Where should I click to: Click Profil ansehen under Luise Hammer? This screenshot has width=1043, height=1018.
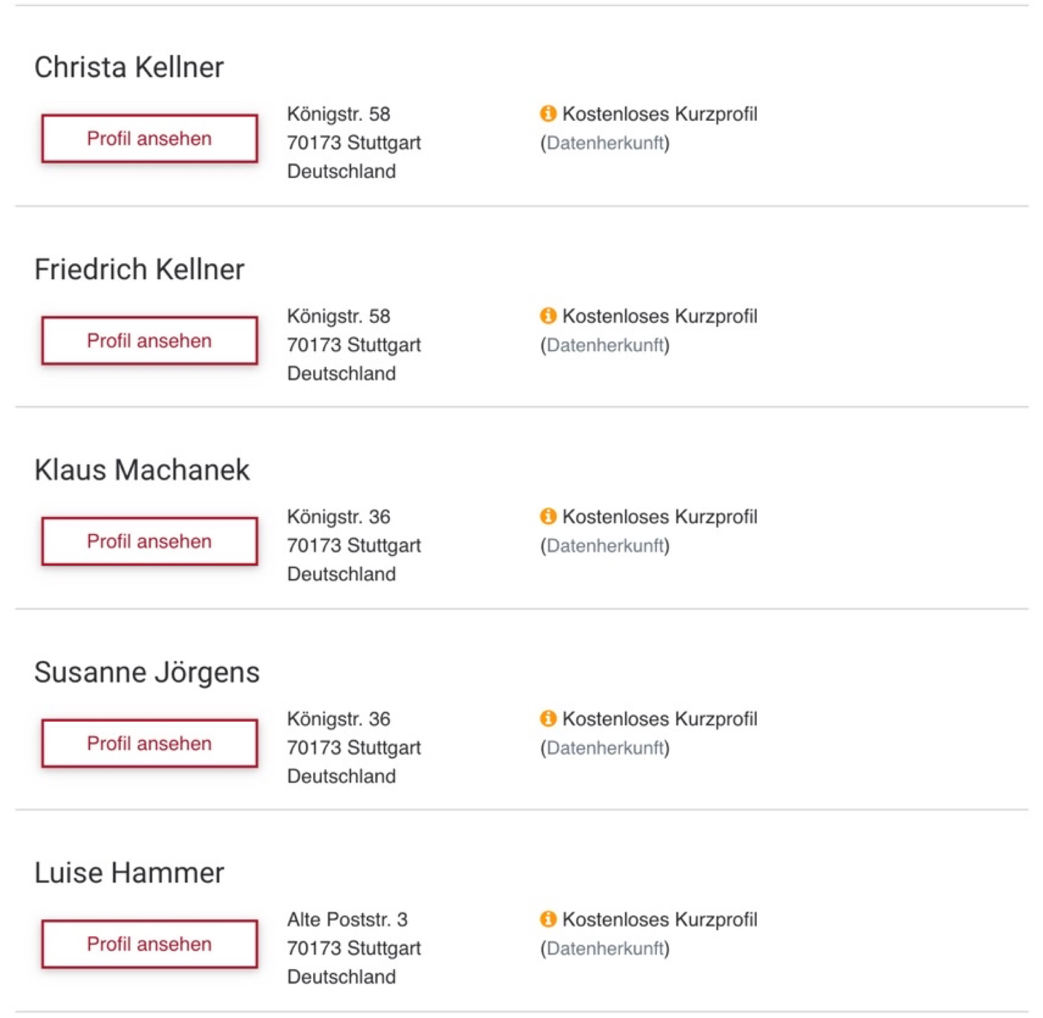(x=149, y=944)
